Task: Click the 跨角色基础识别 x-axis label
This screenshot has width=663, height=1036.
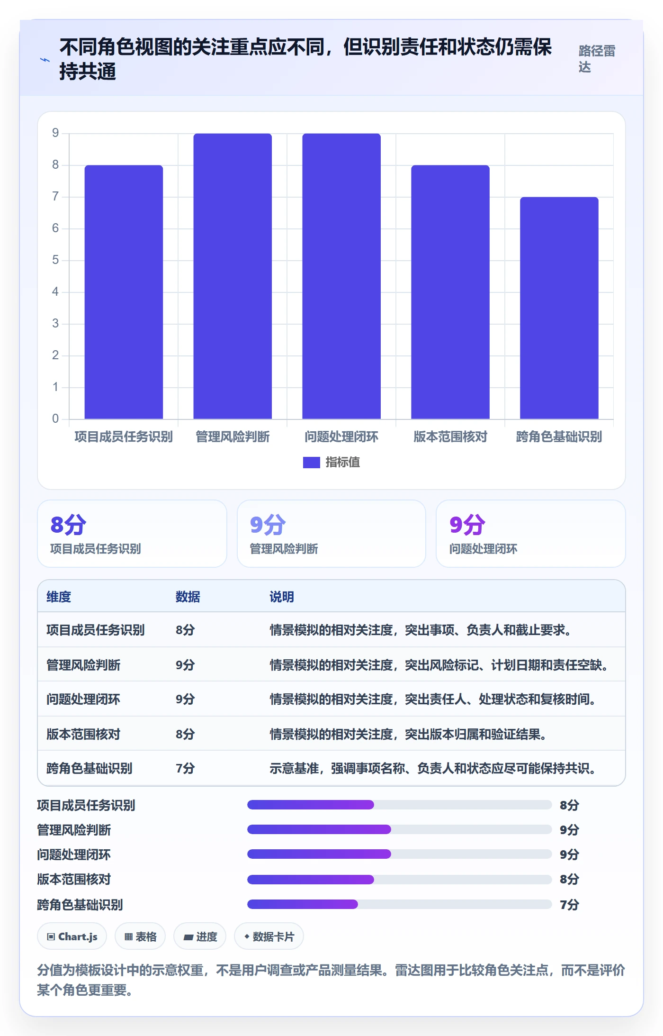Action: coord(559,436)
